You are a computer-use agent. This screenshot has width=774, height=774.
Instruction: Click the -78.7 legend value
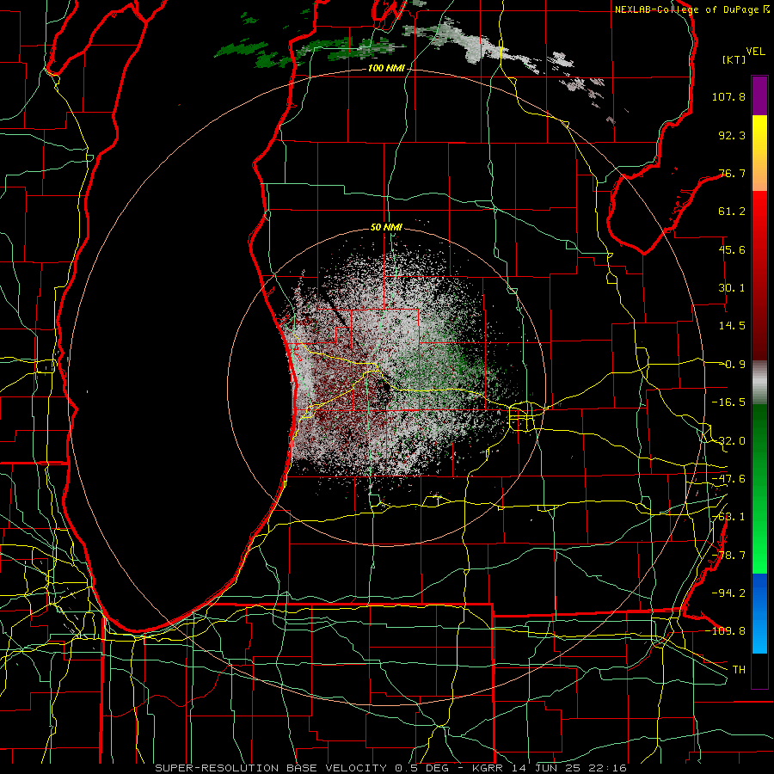click(x=728, y=556)
